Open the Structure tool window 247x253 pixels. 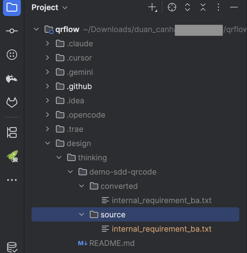point(12,132)
